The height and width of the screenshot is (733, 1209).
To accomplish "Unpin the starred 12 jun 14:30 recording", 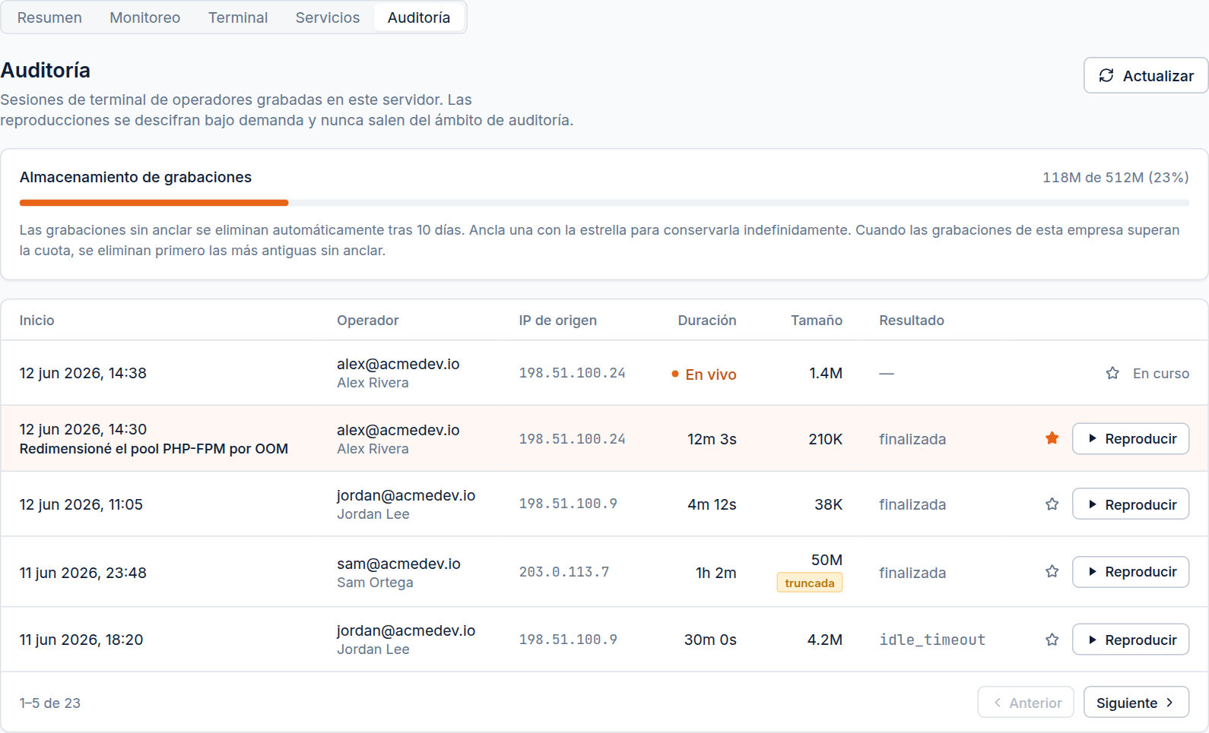I will pos(1052,438).
